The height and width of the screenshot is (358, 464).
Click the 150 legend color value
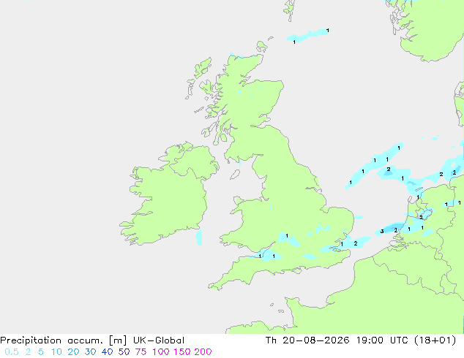[x=182, y=352]
